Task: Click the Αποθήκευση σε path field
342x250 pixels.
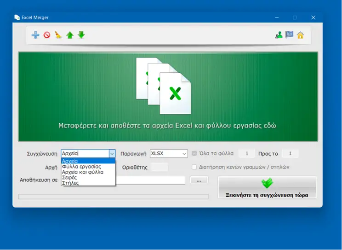Action: point(150,180)
